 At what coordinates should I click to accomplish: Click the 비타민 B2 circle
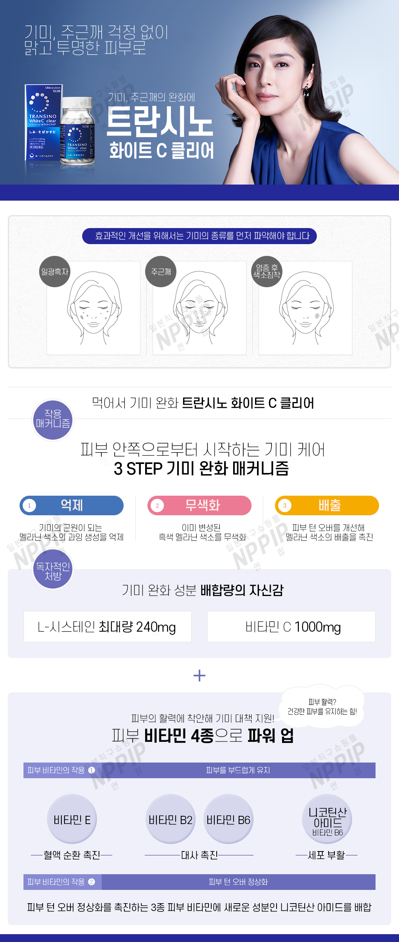point(170,819)
